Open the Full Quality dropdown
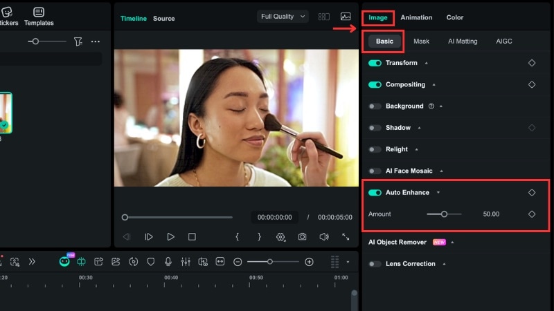The image size is (554, 311). [x=283, y=17]
